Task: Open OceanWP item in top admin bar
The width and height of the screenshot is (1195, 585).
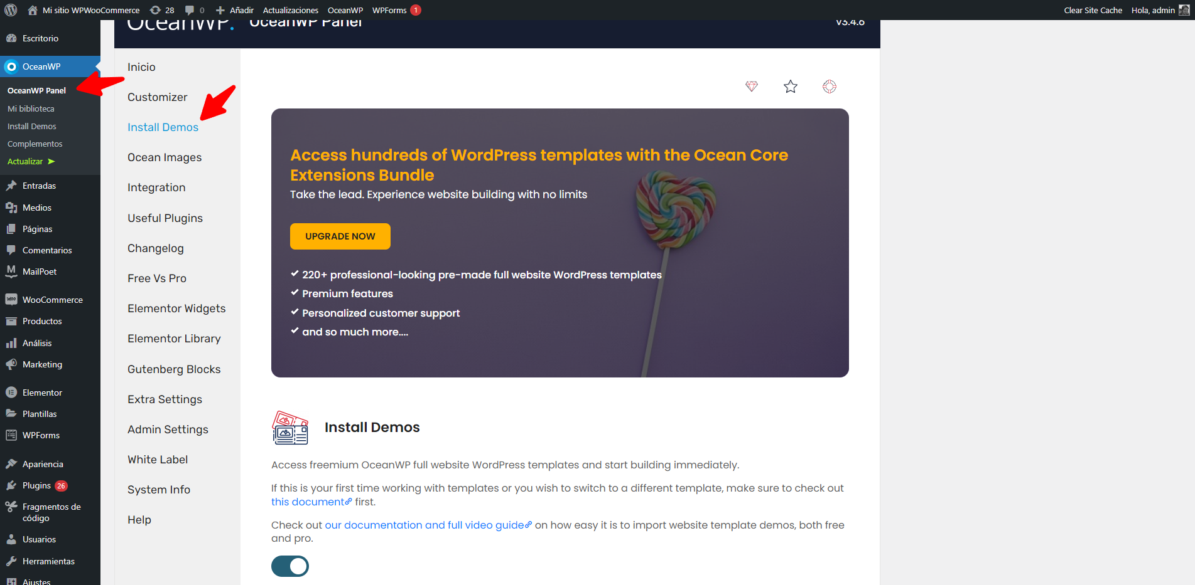Action: pyautogui.click(x=345, y=10)
